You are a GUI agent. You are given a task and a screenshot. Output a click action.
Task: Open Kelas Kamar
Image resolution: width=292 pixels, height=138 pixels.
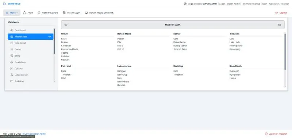pyautogui.click(x=180, y=42)
